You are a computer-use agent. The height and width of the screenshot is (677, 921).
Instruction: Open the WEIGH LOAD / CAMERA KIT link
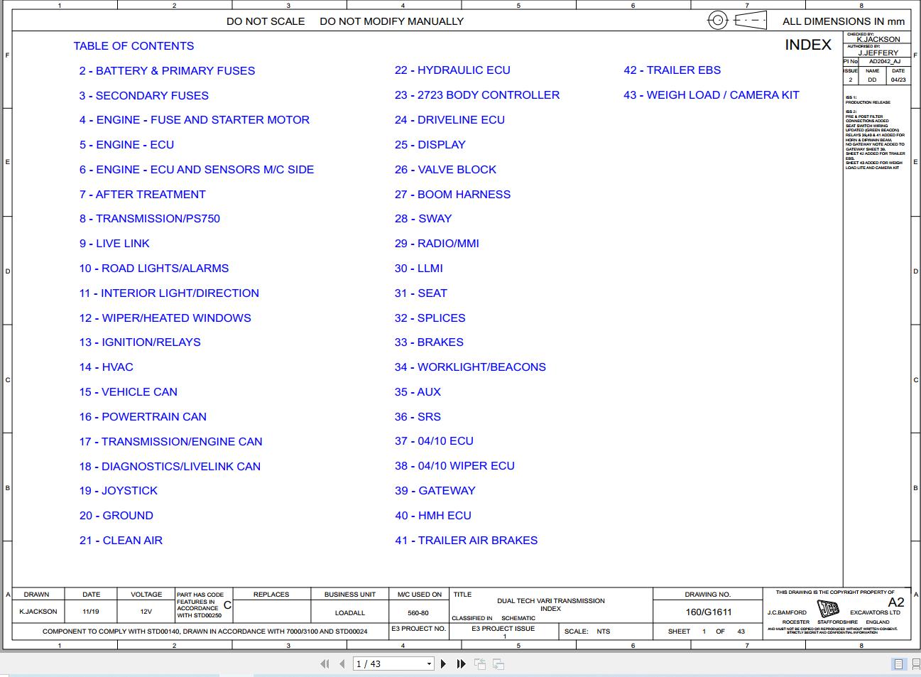(712, 94)
